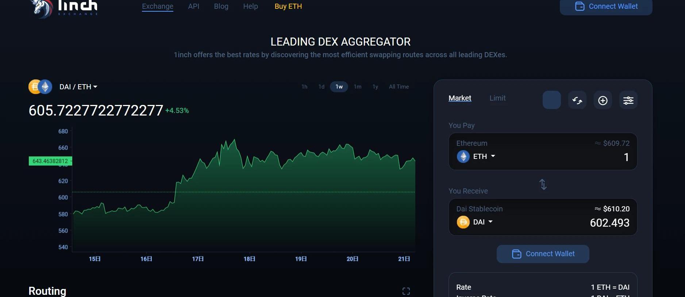Image resolution: width=685 pixels, height=297 pixels.
Task: Select the 1d chart timeframe
Action: click(321, 87)
